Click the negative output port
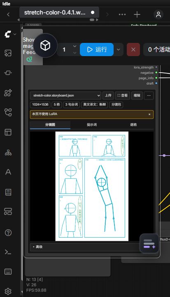This screenshot has height=297, width=170. 156,73
